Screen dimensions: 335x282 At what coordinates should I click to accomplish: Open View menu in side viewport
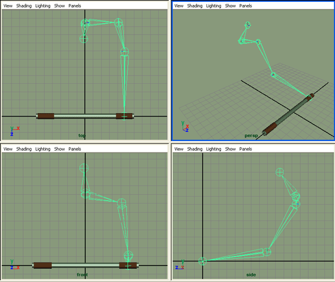[x=179, y=149]
